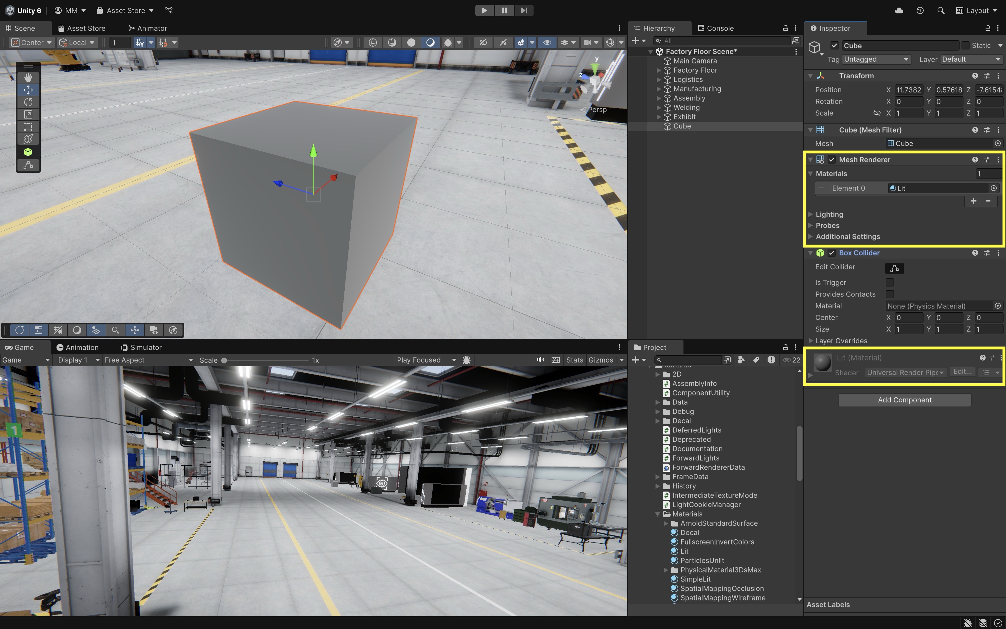
Task: Disable the Mesh Renderer component checkbox
Action: click(831, 160)
